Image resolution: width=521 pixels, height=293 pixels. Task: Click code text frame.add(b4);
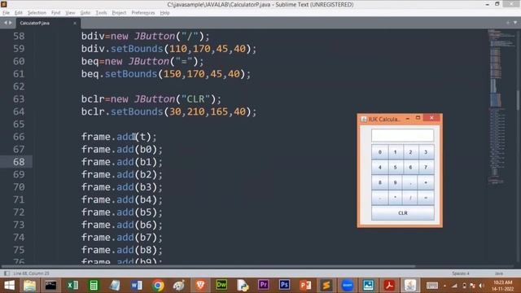click(x=122, y=199)
